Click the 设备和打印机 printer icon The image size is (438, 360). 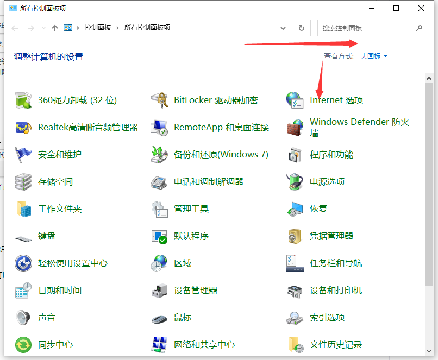coord(295,290)
